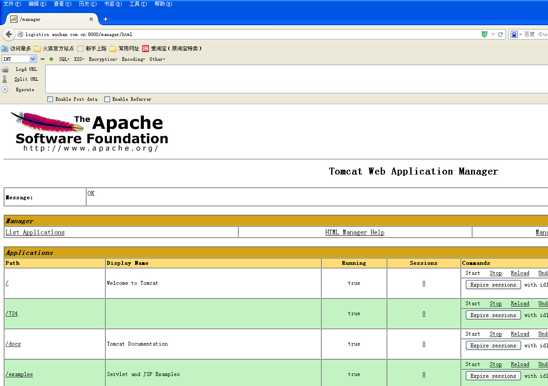Expand the Other dropdown menu
The width and height of the screenshot is (548, 386).
pos(157,59)
